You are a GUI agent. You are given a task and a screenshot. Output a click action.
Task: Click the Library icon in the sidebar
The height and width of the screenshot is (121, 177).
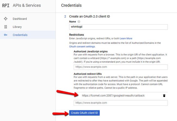(6, 27)
